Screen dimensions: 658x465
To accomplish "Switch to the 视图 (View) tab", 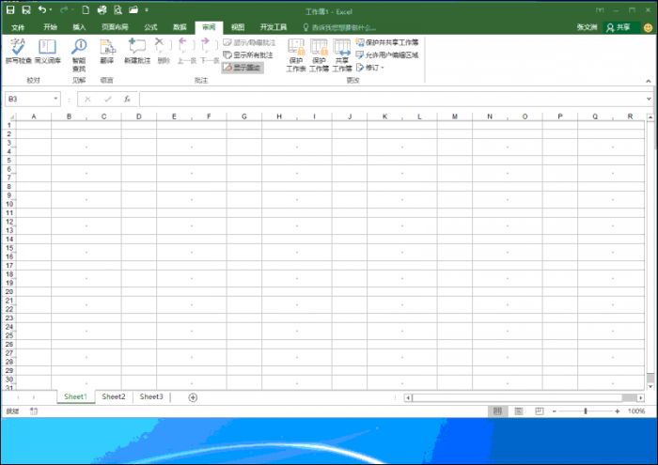I will [238, 27].
